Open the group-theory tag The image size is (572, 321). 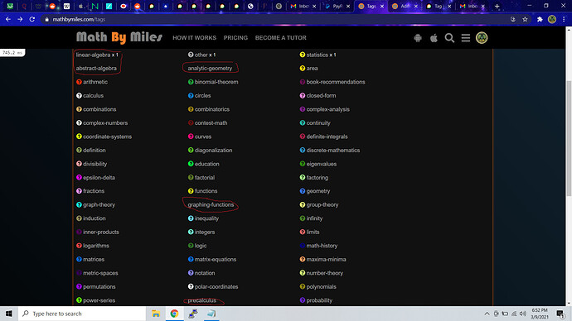tap(322, 205)
